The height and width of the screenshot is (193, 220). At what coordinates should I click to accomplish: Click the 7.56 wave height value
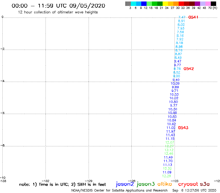click(x=180, y=32)
